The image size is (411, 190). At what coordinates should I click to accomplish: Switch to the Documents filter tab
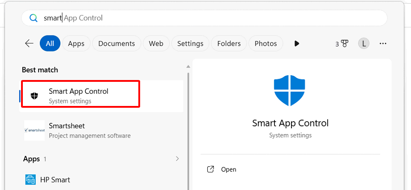(117, 43)
